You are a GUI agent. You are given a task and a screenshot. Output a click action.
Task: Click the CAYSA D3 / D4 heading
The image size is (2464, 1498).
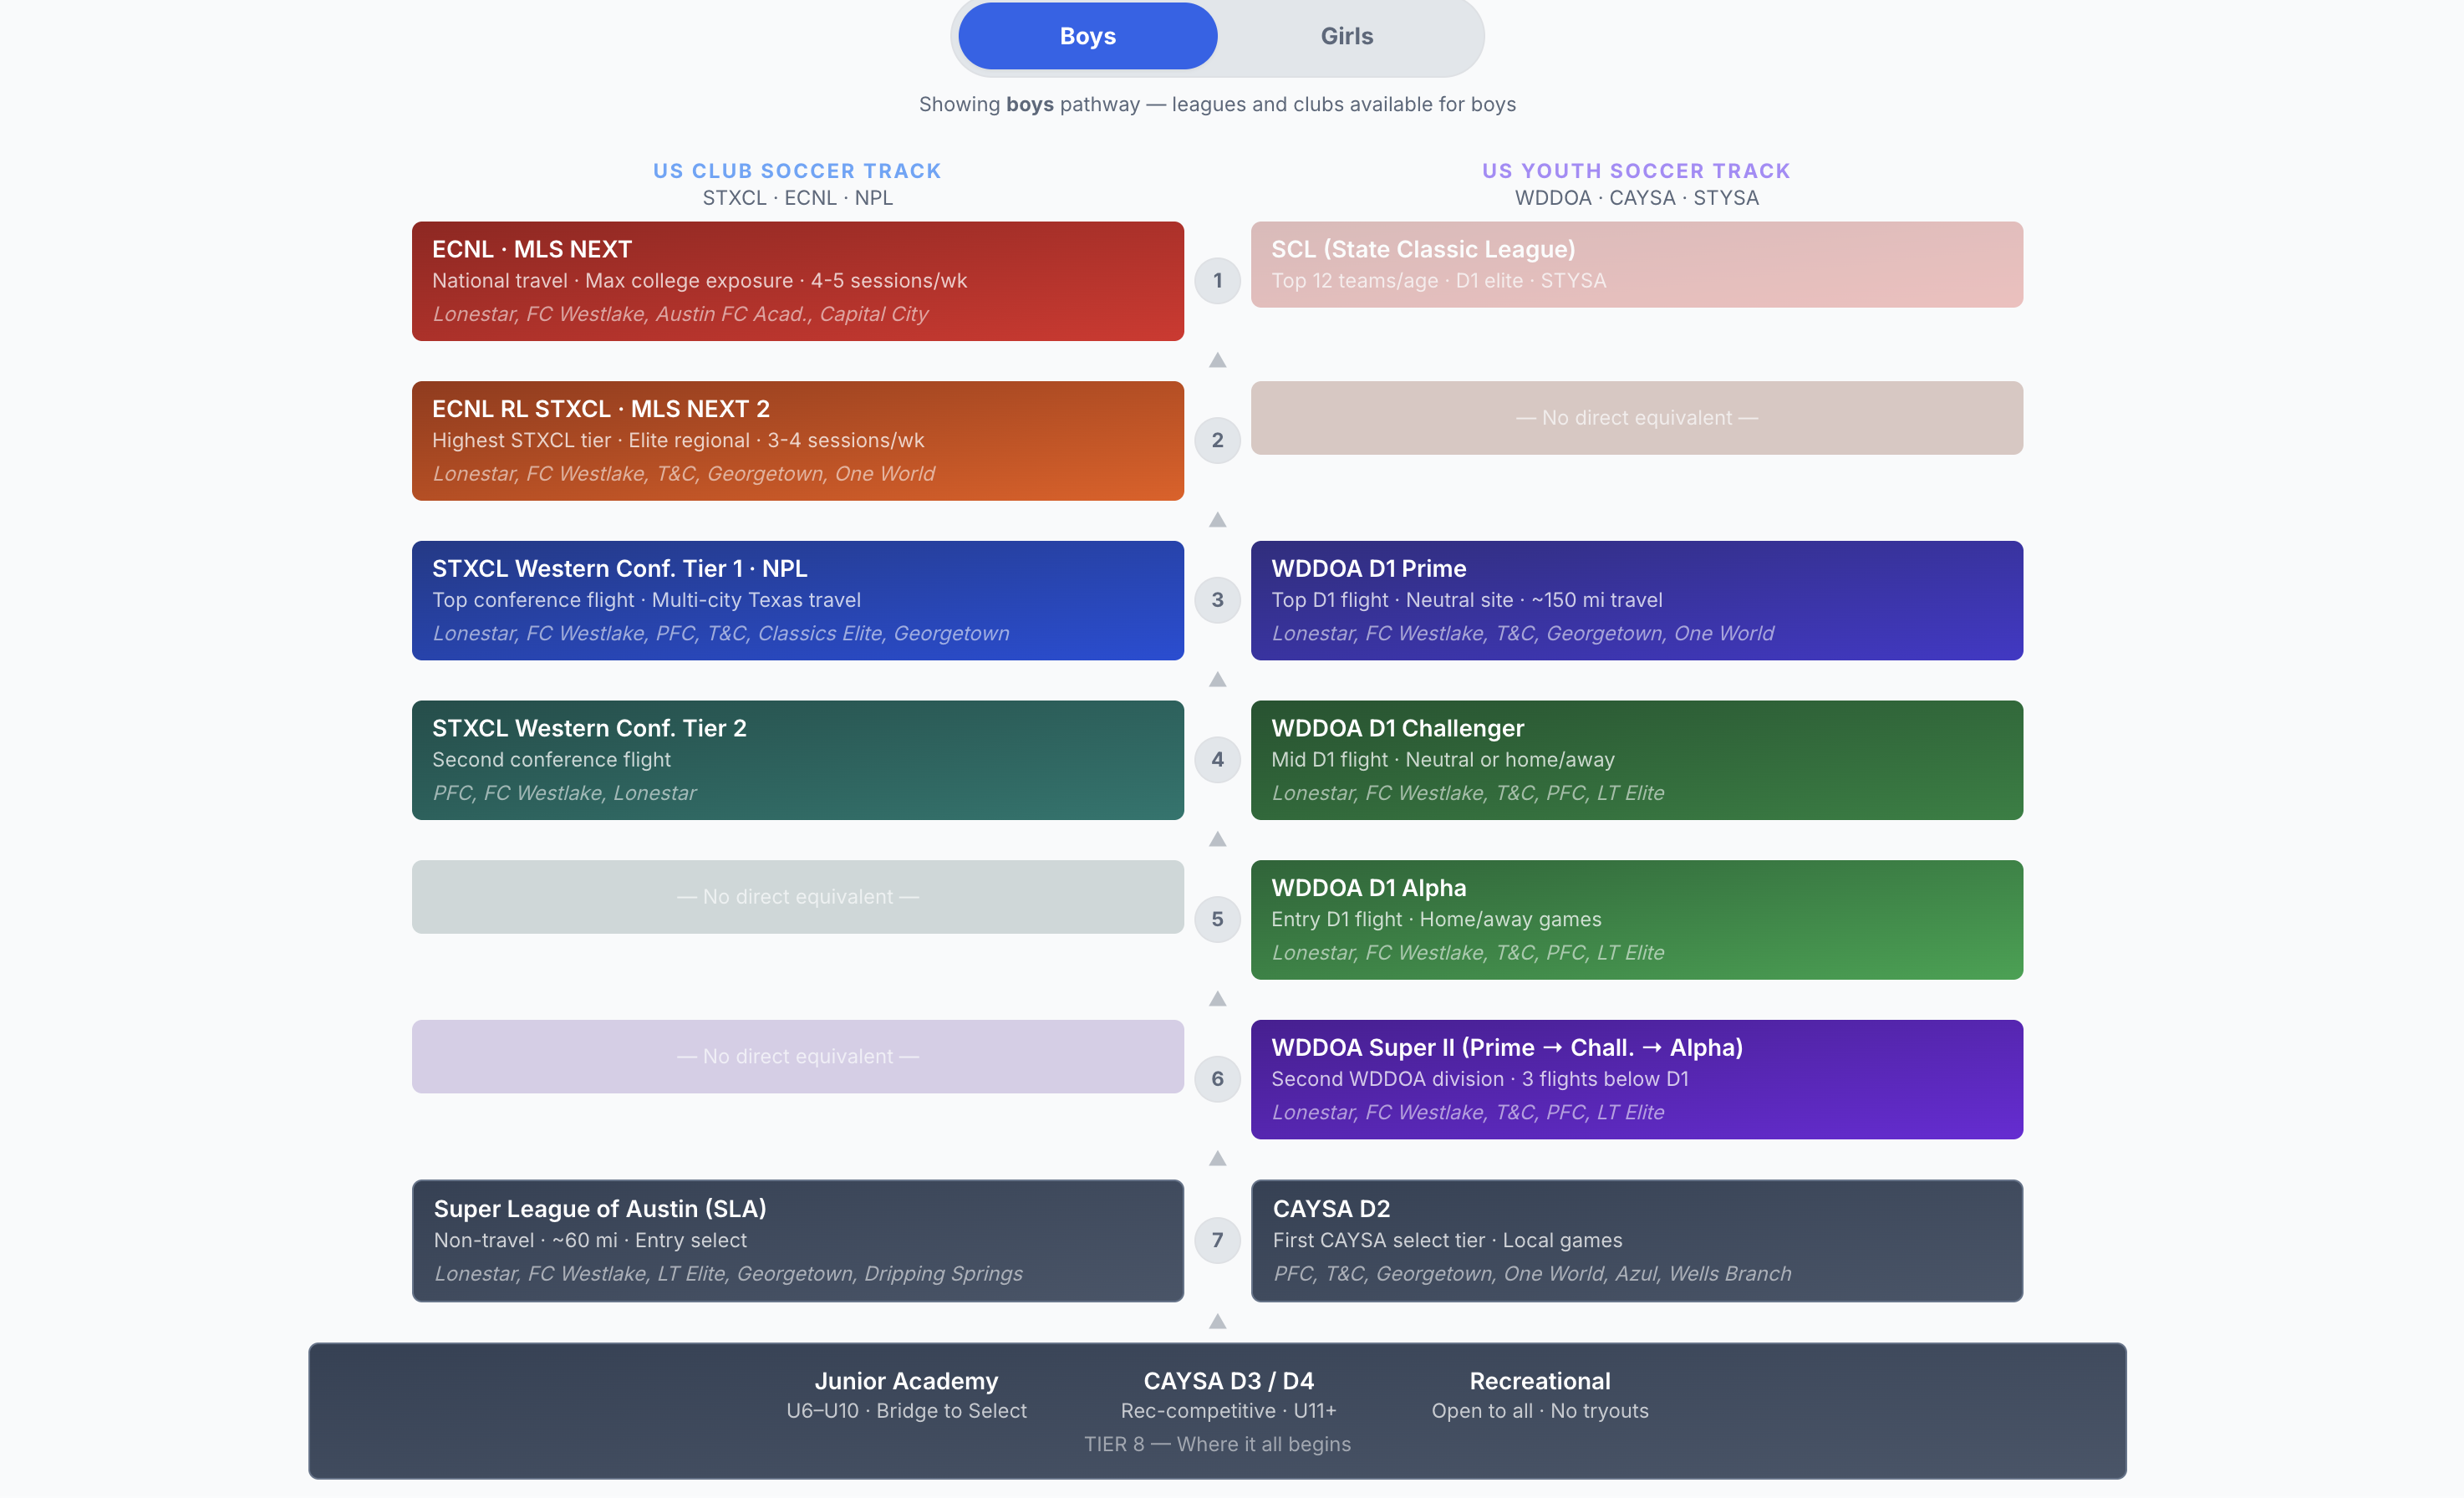tap(1228, 1381)
